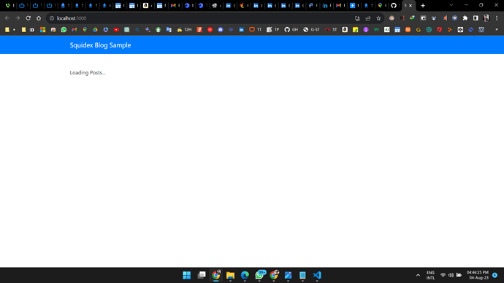
Task: Open a new browser tab
Action: (423, 5)
